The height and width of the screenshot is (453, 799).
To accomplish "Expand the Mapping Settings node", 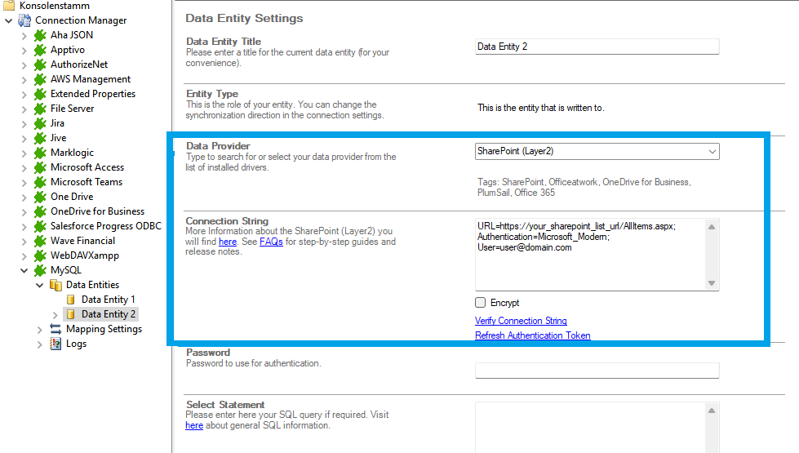I will 39,330.
